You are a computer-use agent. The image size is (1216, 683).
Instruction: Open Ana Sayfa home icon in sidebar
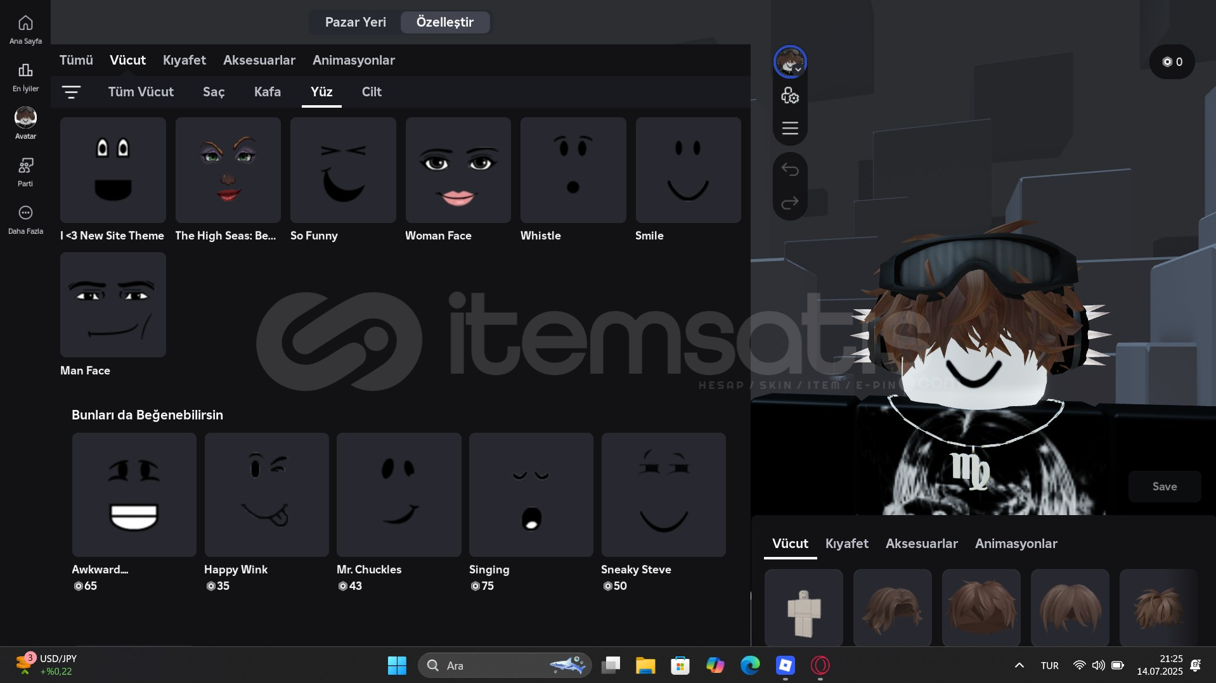[x=25, y=29]
